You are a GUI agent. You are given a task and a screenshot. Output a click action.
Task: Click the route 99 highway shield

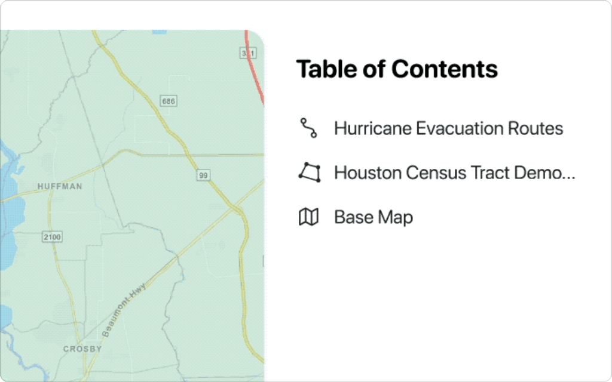click(x=203, y=175)
